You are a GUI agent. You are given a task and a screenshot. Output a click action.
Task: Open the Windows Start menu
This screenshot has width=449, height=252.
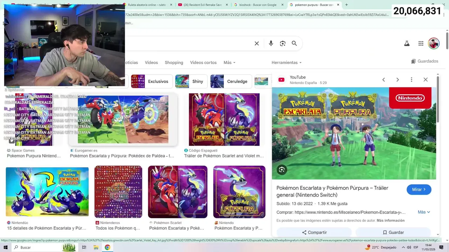click(x=6, y=247)
